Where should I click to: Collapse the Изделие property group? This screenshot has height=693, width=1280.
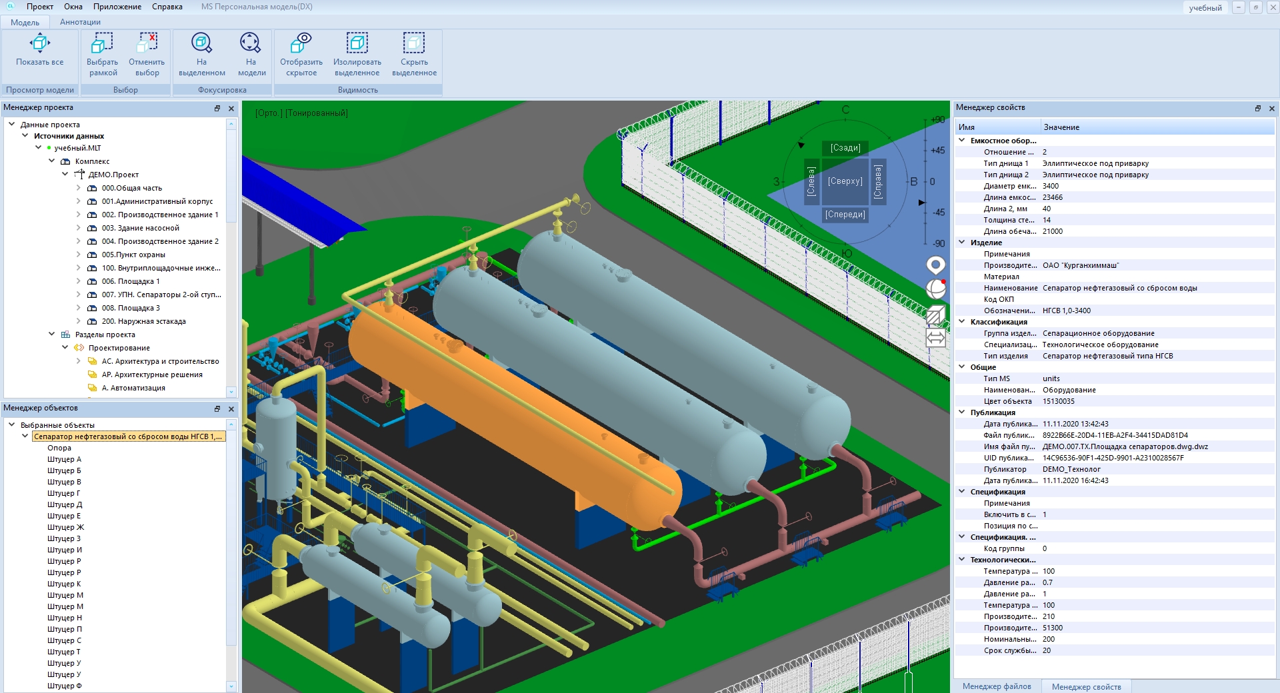[x=961, y=243]
